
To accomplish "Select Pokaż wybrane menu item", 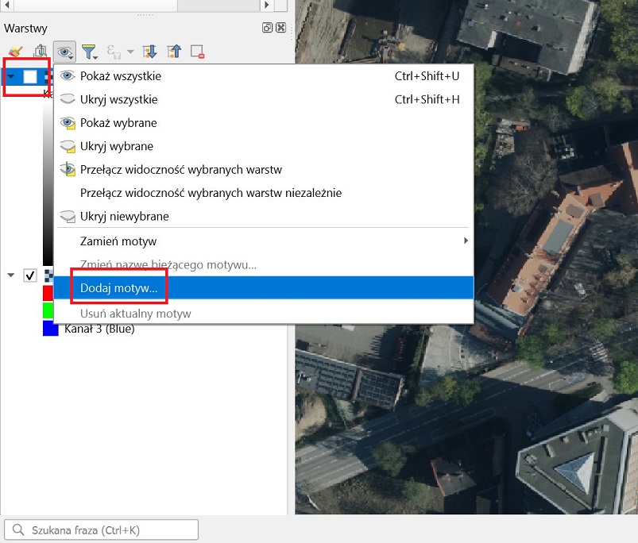I will click(x=264, y=123).
